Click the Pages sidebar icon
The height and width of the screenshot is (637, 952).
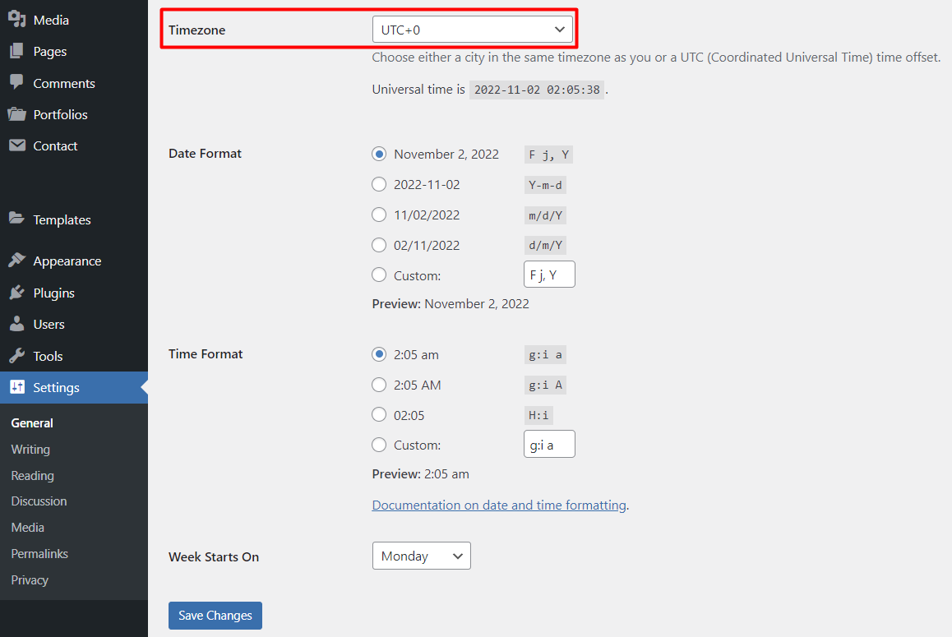coord(17,51)
